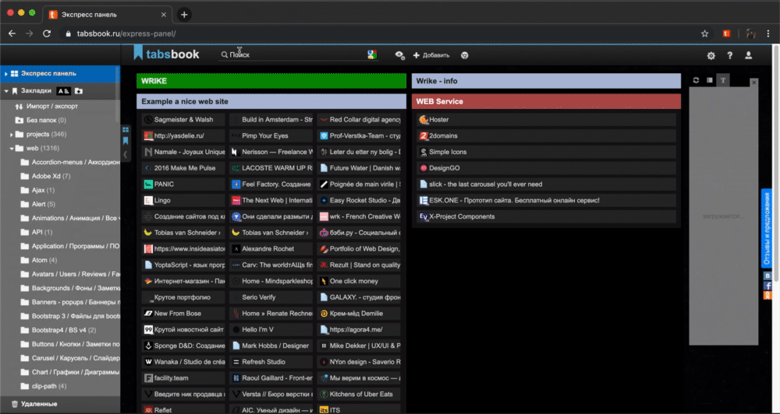Click the add folder icon beside Закладки
780x414 pixels.
(x=79, y=91)
